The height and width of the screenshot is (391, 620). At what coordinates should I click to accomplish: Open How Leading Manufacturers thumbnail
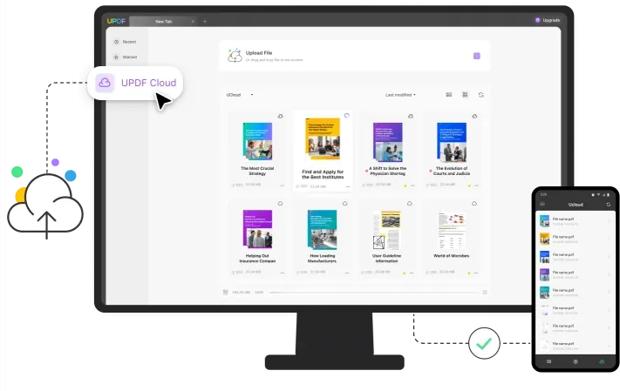point(323,230)
